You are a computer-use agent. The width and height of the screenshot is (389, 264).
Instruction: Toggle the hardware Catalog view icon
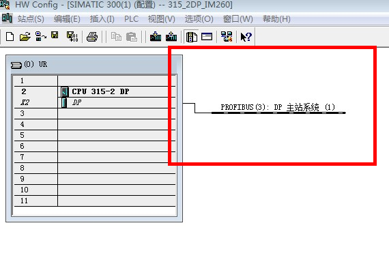191,37
